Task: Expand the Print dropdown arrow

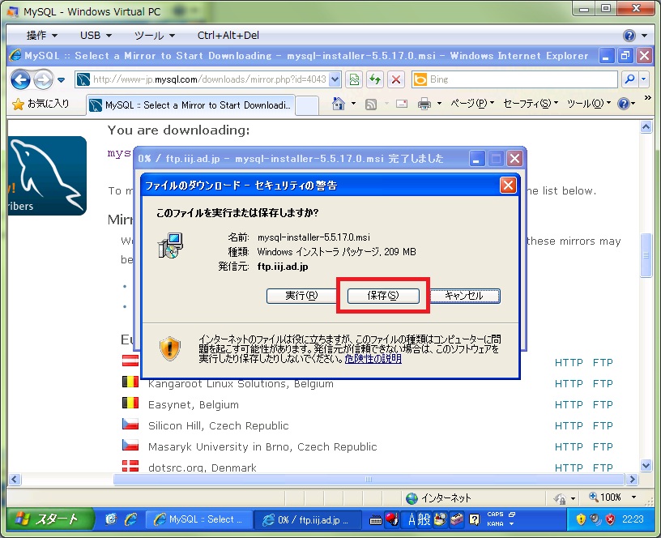Action: pos(439,103)
